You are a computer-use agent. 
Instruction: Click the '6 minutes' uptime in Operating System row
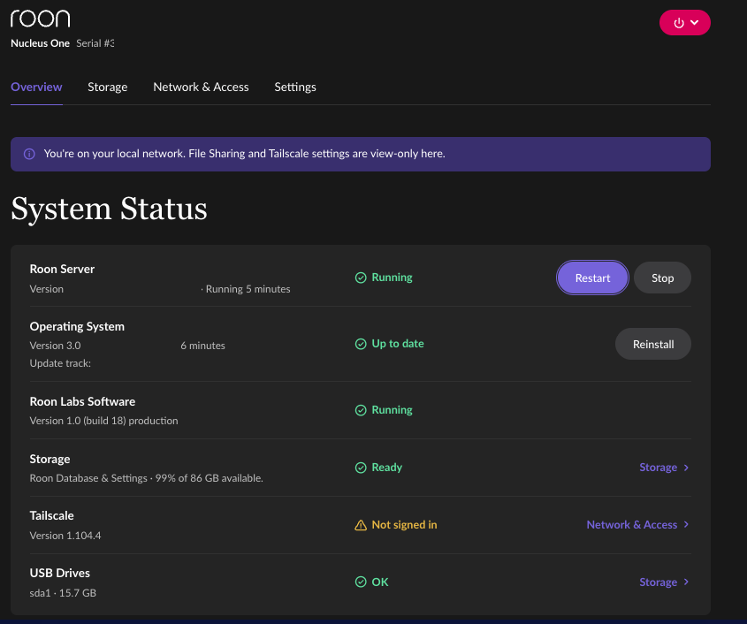coord(202,346)
